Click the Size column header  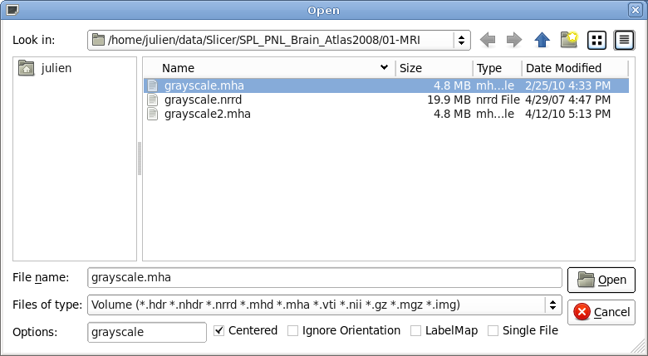[434, 68]
